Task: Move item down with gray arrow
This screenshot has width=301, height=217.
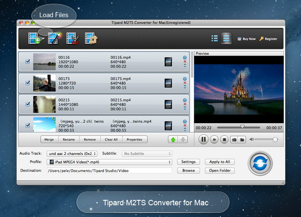Action: (x=183, y=139)
